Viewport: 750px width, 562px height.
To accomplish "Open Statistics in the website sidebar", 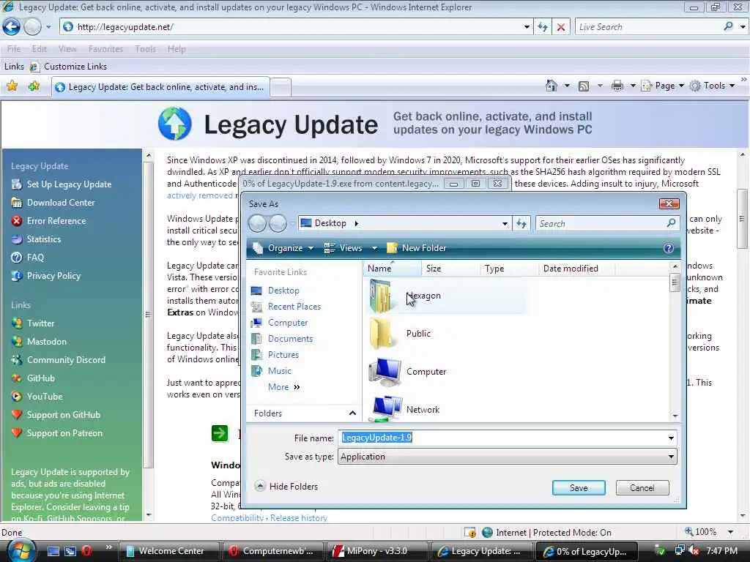I will (x=43, y=239).
